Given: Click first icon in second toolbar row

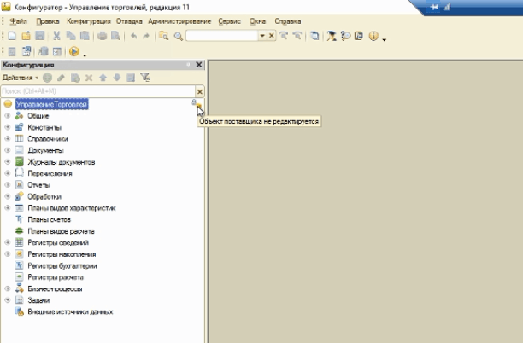Looking at the screenshot, I should pos(12,51).
